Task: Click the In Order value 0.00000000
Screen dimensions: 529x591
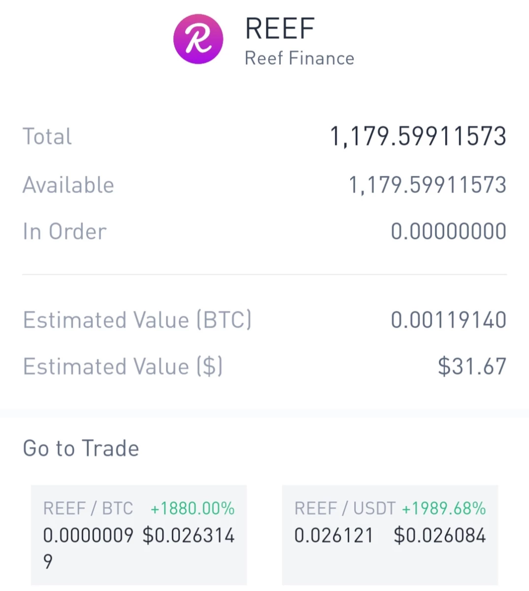Action: coord(449,231)
